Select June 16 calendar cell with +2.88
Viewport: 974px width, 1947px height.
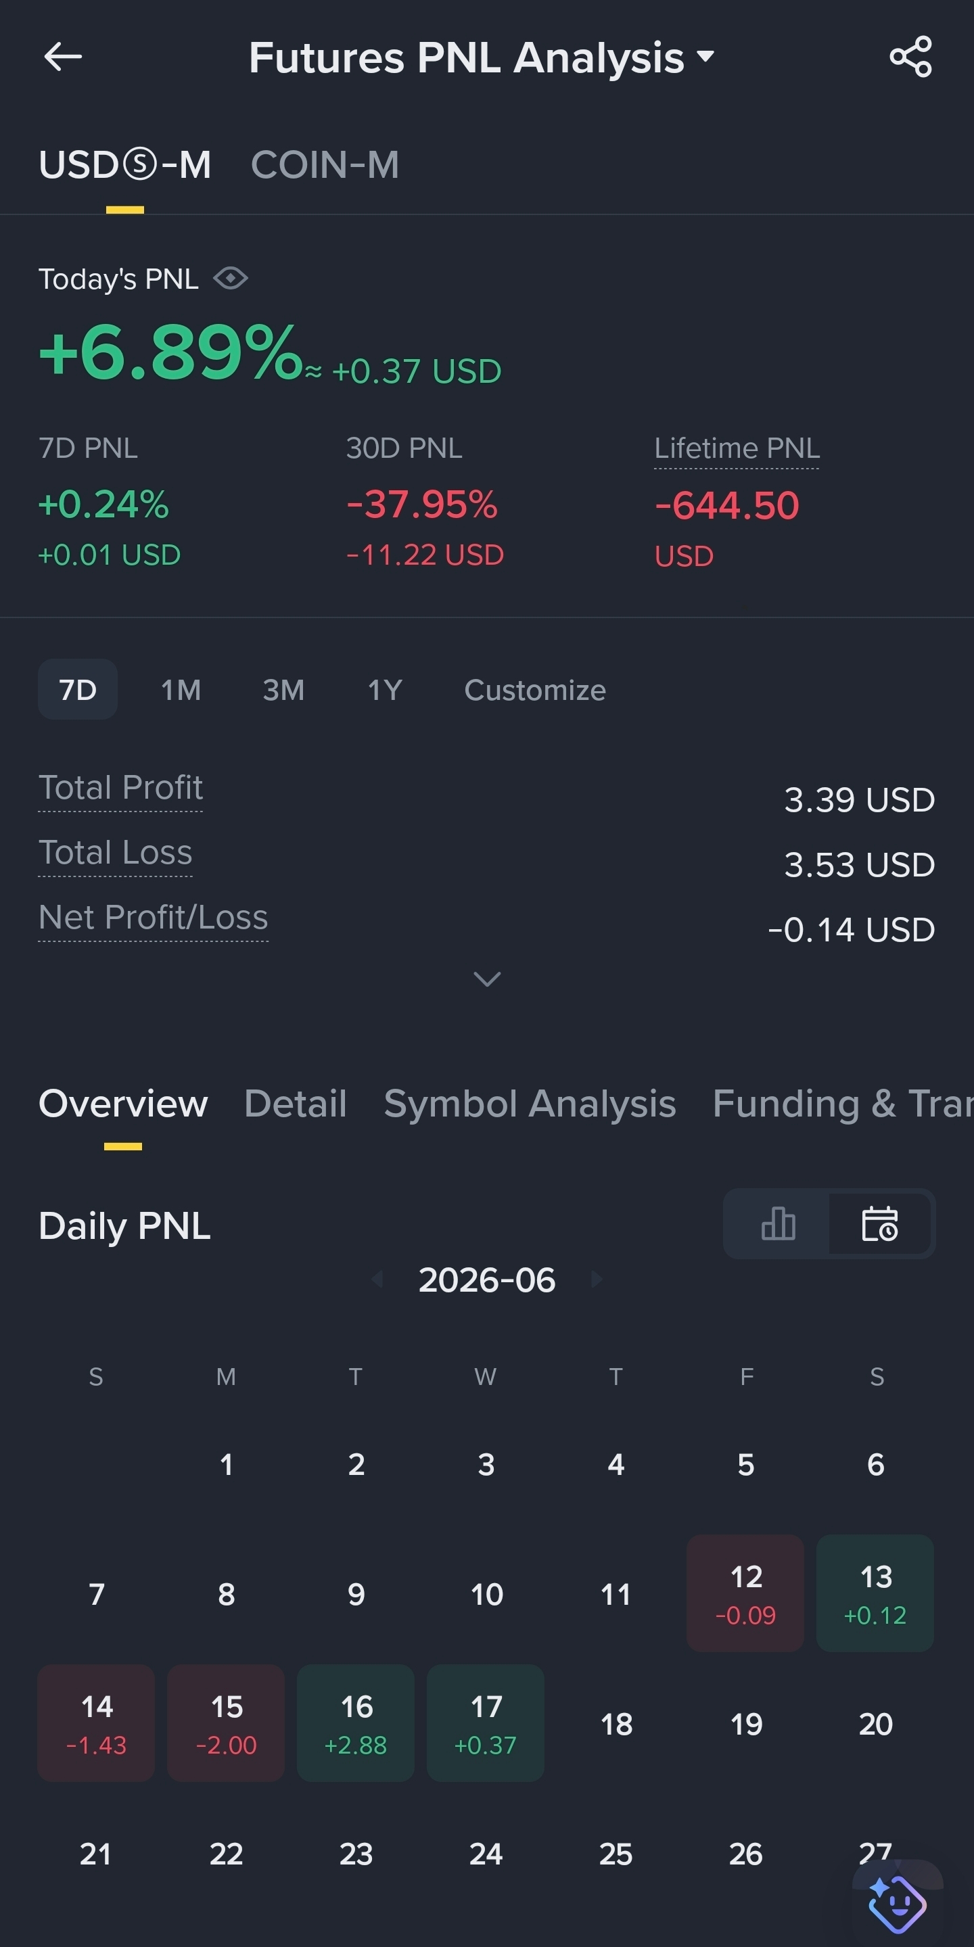[355, 1723]
